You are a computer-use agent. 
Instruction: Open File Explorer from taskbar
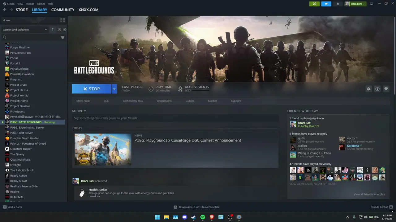166,217
